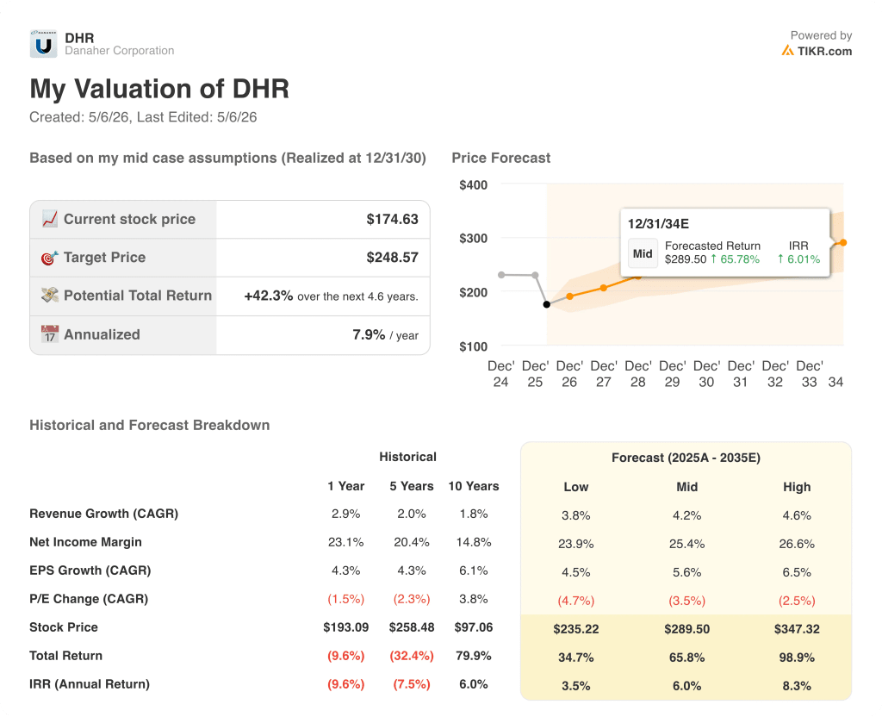
Task: Click the chart icon beside Current stock price
Action: point(49,219)
